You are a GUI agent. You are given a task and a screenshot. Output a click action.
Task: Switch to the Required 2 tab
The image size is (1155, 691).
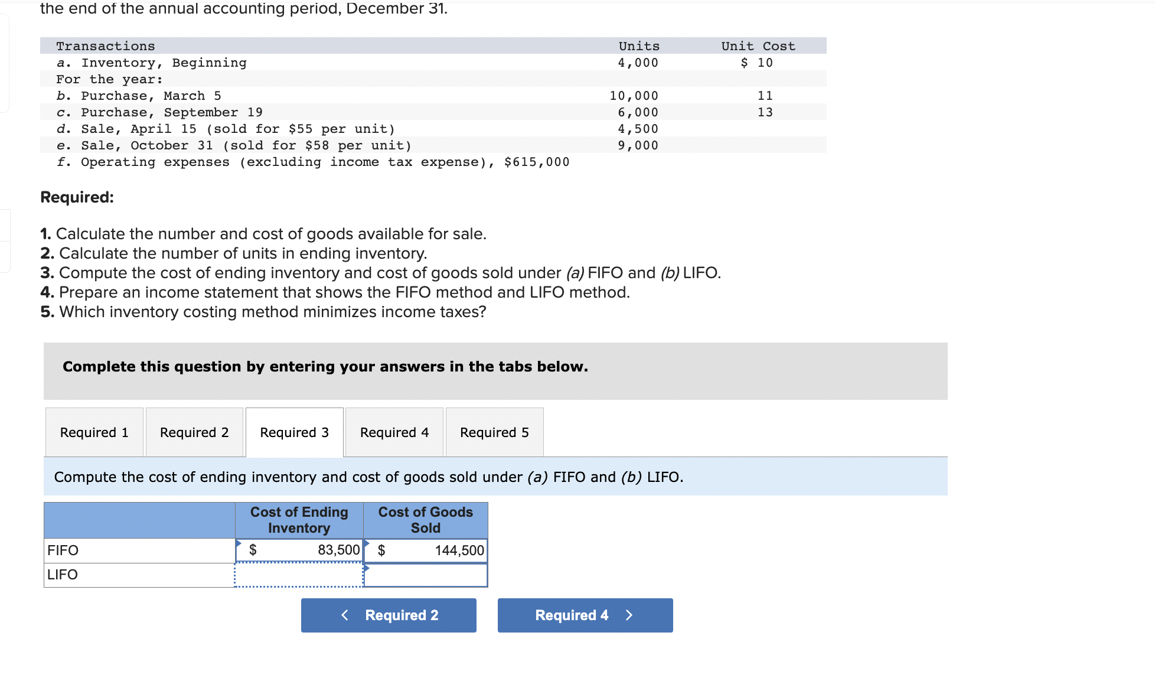[x=194, y=432]
